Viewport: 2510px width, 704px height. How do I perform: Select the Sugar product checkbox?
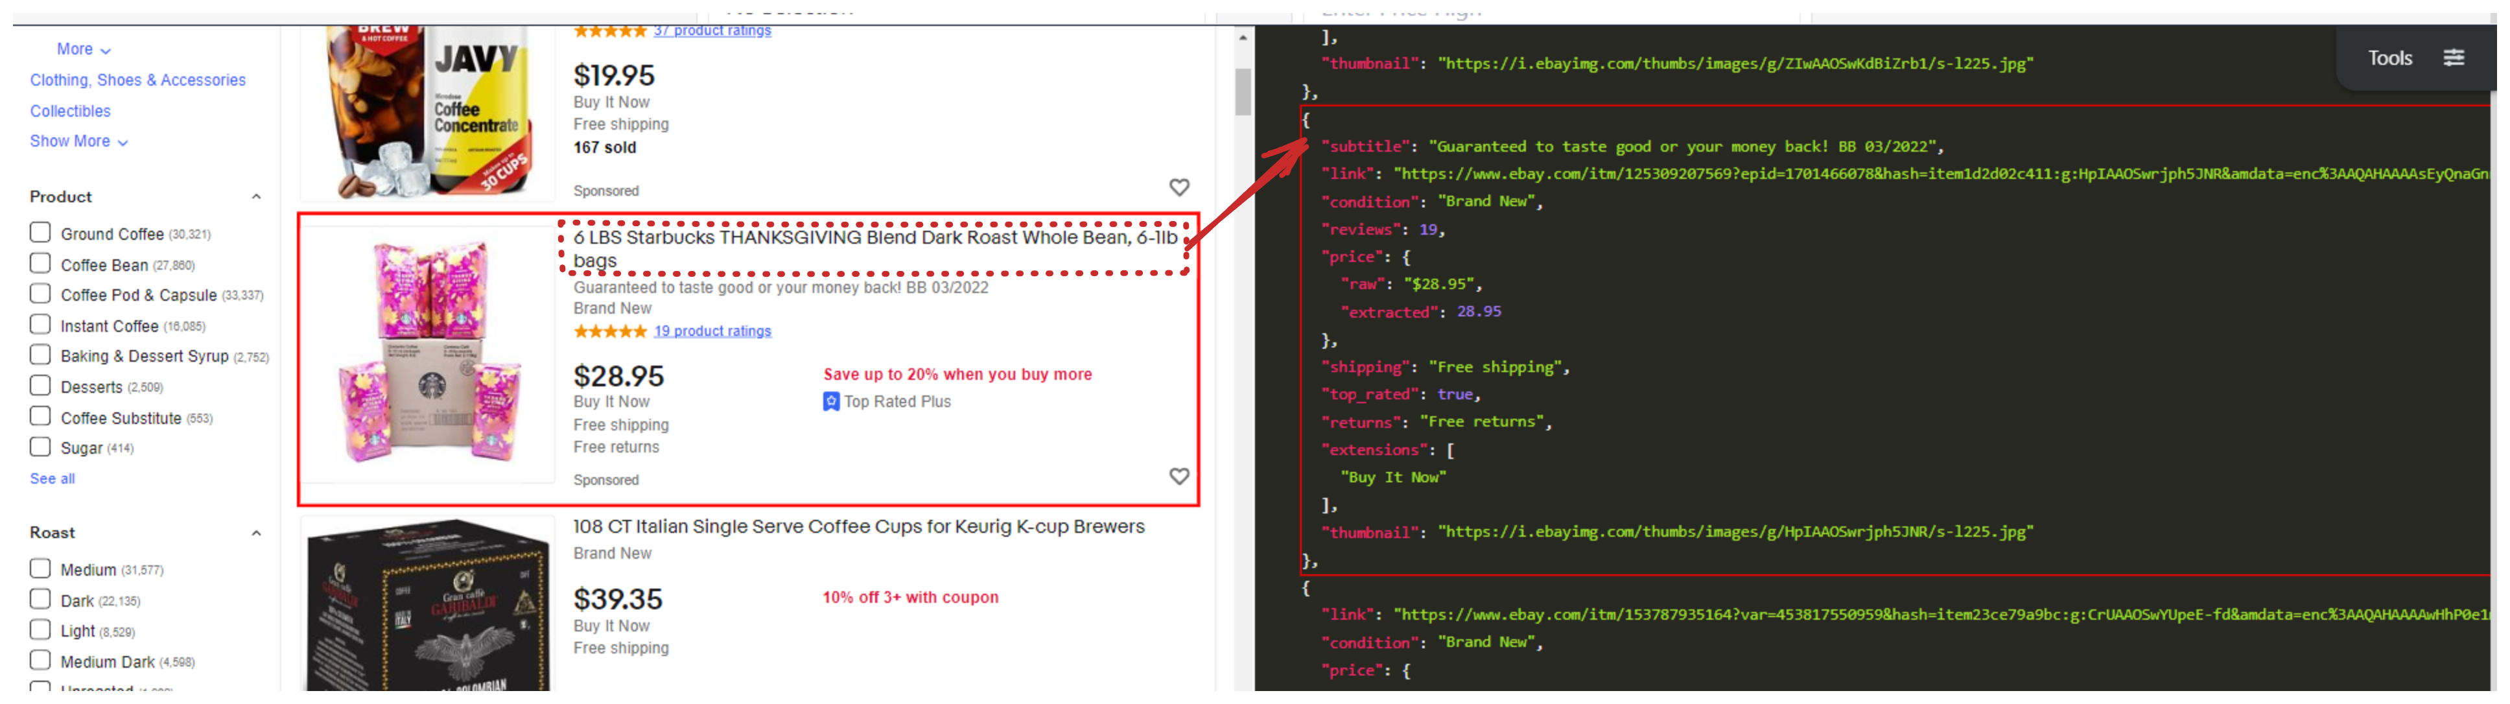(40, 446)
